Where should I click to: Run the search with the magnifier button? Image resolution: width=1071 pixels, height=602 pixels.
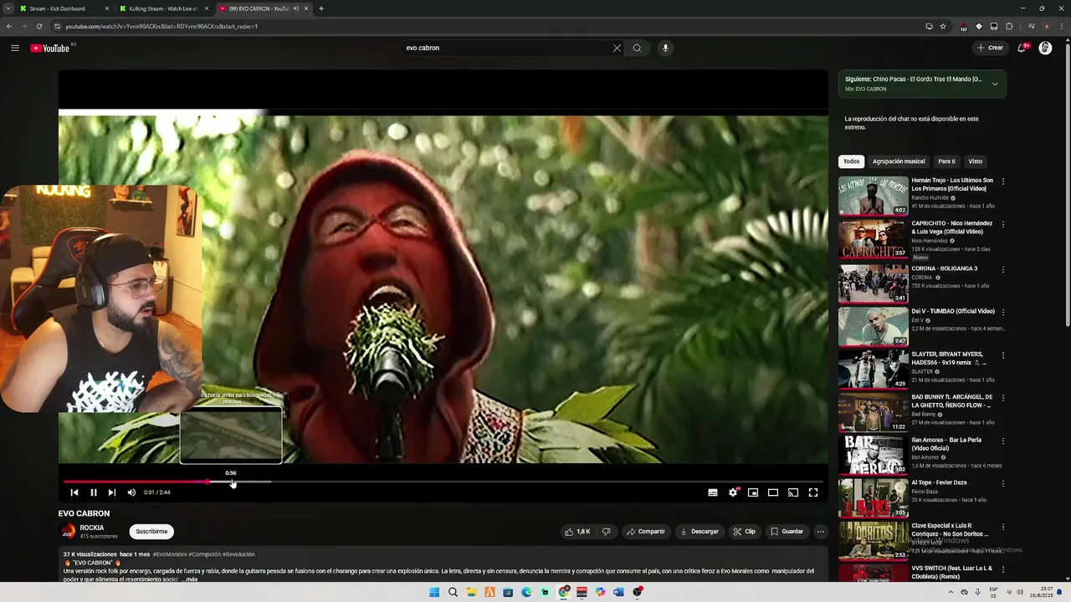coord(637,48)
